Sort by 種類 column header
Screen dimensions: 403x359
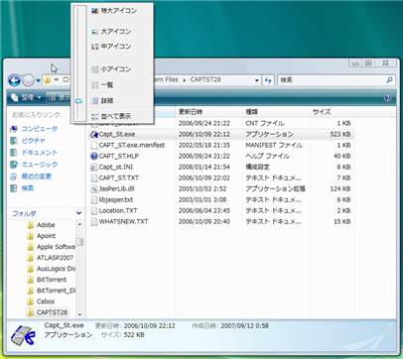276,112
